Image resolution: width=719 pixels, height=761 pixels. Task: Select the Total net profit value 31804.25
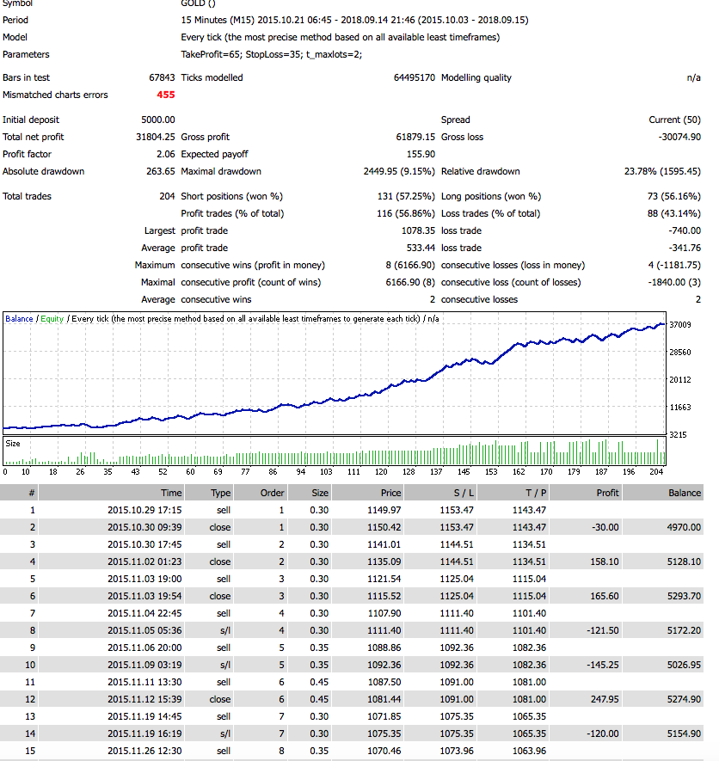156,137
